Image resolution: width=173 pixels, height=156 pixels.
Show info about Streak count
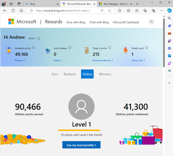click(x=147, y=48)
